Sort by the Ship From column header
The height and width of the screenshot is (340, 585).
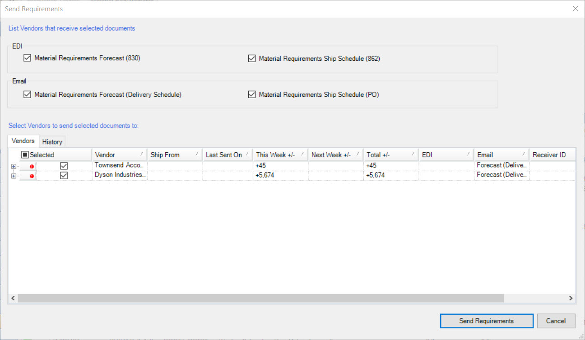pyautogui.click(x=175, y=155)
